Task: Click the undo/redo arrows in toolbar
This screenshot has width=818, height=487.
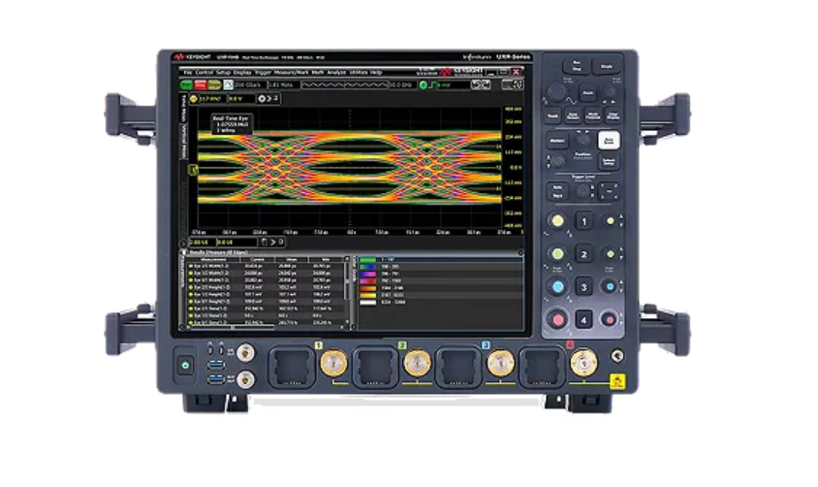Action: click(481, 84)
